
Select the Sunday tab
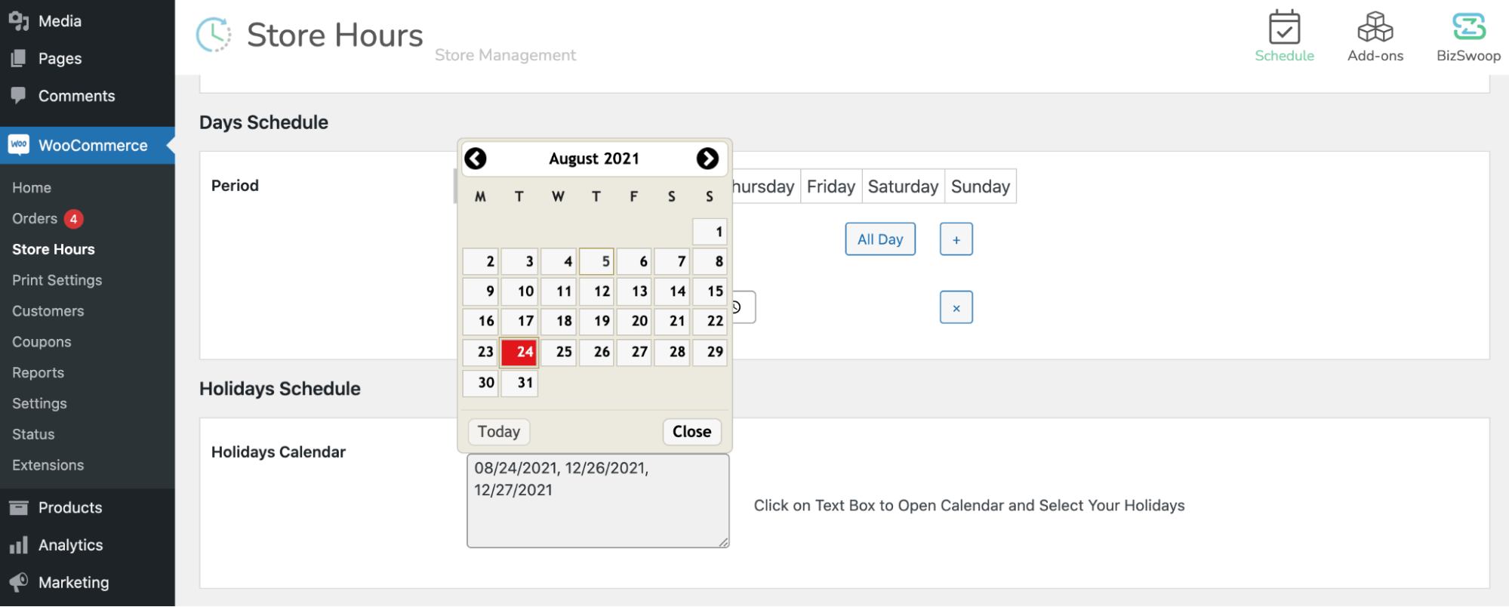(980, 186)
